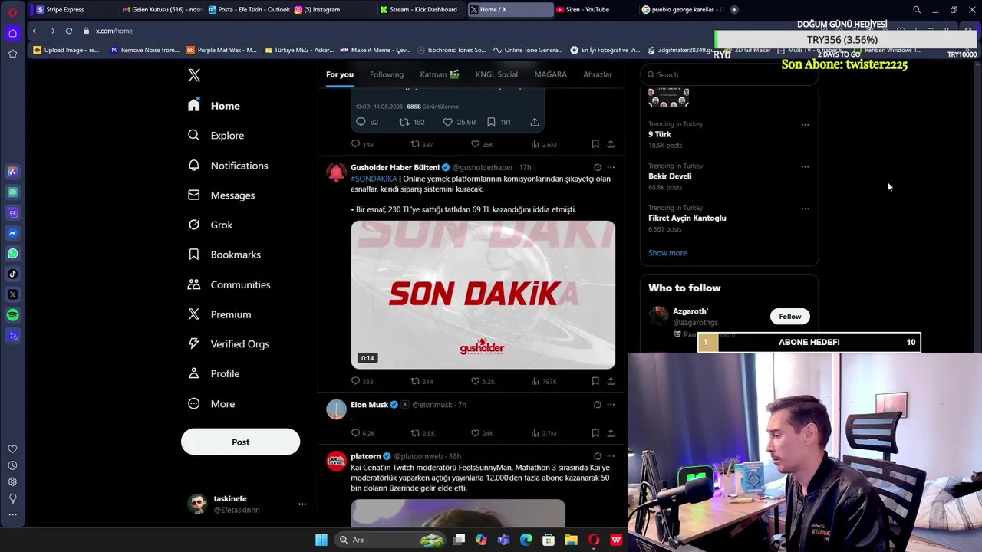
Task: Open the Home page from sidebar
Action: [214, 106]
